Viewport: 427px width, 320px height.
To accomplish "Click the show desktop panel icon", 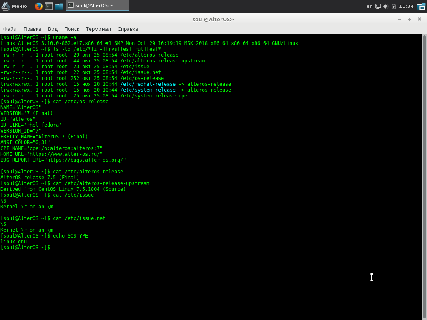I will (421, 6).
